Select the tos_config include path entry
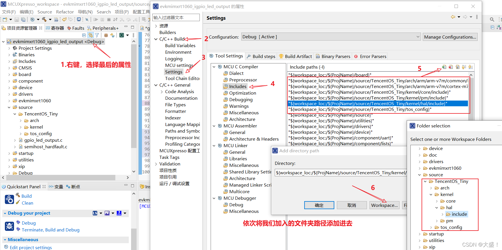Image resolution: width=502 pixels, height=250 pixels. point(360,109)
